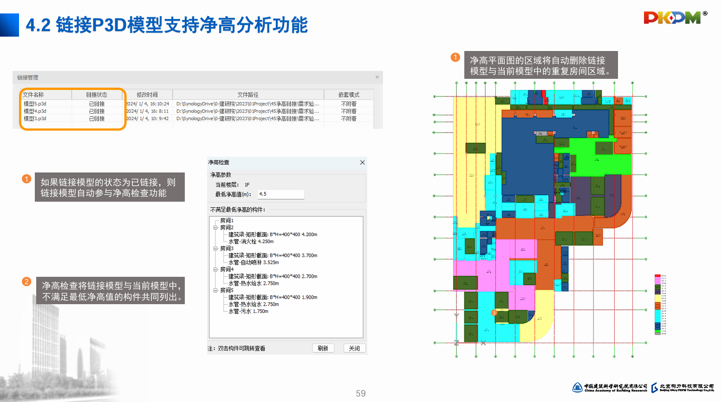Select the beam item with 1.900m
This screenshot has width=722, height=402.
click(273, 297)
